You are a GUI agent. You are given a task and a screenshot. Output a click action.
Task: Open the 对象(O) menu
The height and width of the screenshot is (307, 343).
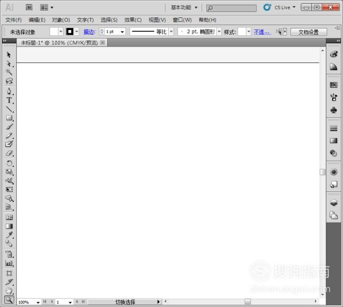pyautogui.click(x=61, y=20)
